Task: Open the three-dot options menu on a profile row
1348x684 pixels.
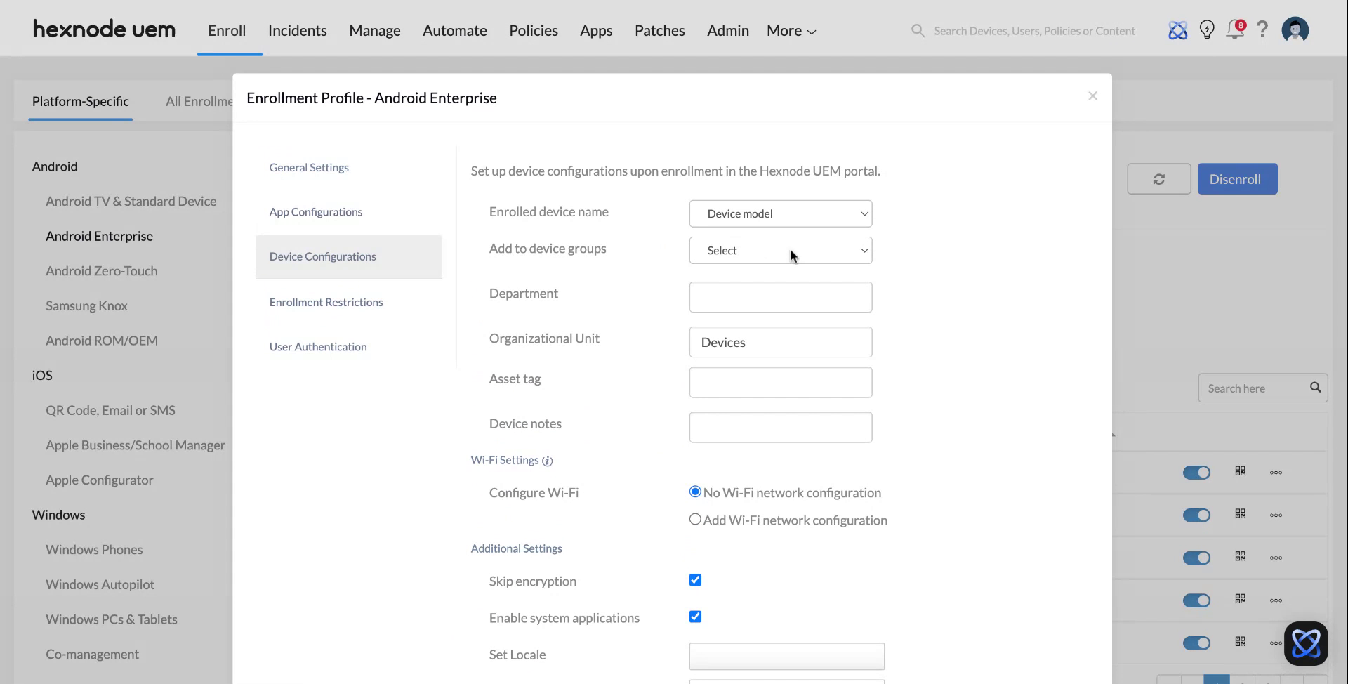Action: (x=1276, y=472)
